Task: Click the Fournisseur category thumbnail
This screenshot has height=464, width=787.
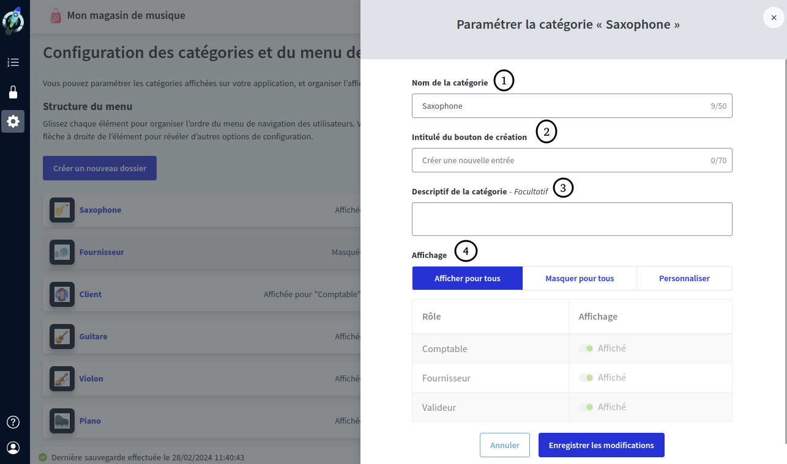Action: (x=62, y=252)
